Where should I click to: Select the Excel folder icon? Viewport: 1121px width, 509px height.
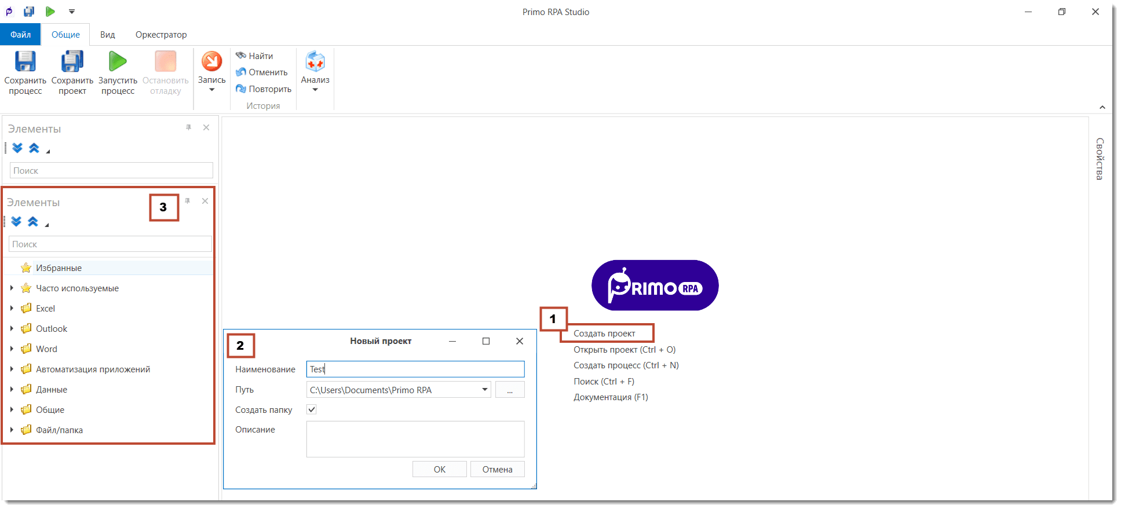click(x=26, y=308)
